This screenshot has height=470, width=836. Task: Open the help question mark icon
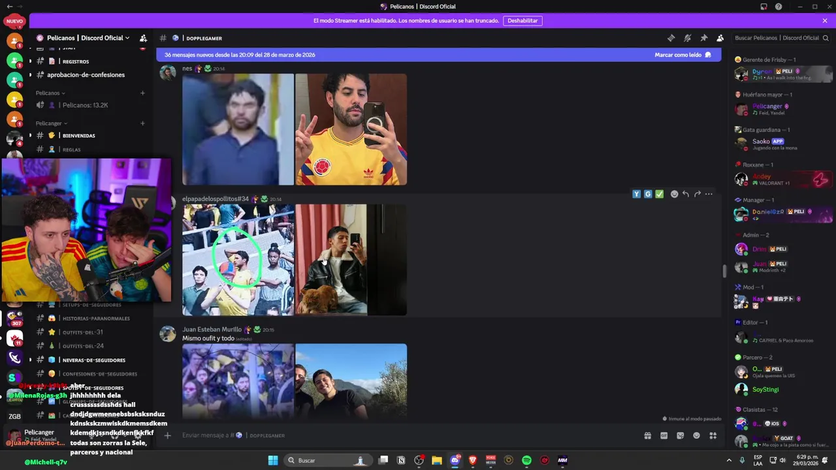(x=779, y=7)
